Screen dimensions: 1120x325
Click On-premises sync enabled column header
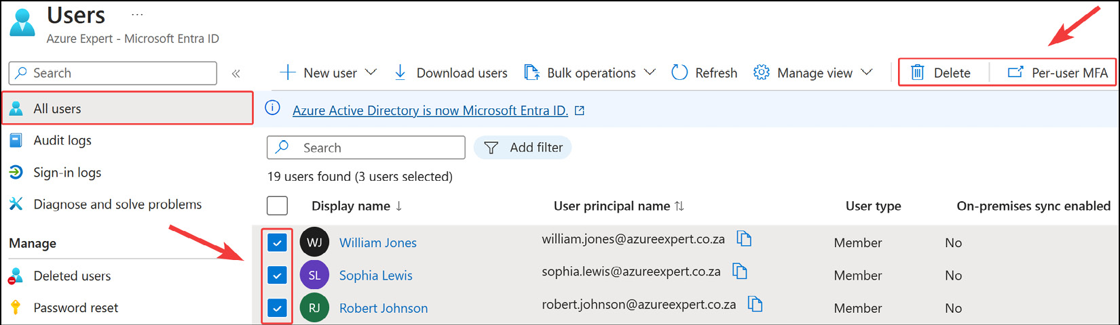1033,206
